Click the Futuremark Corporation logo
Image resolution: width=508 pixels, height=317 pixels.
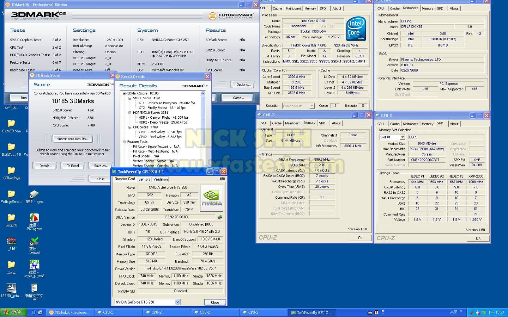pos(231,16)
